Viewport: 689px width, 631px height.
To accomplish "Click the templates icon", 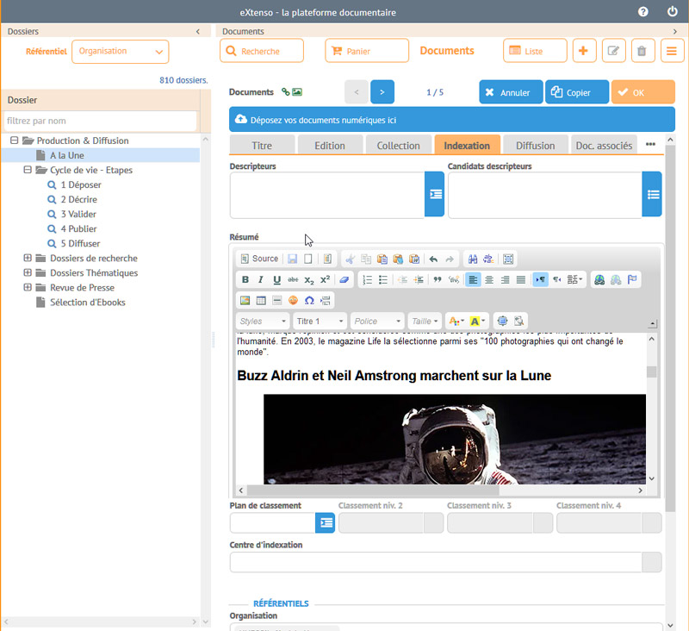I will click(x=327, y=259).
